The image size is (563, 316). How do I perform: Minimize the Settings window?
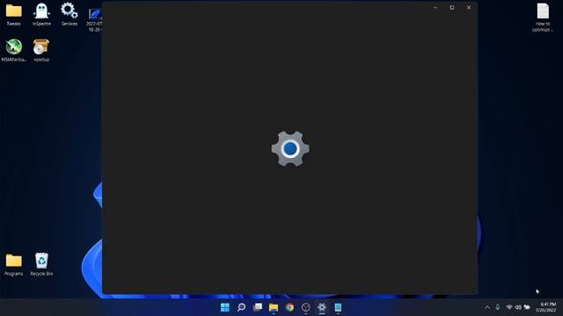pyautogui.click(x=435, y=8)
